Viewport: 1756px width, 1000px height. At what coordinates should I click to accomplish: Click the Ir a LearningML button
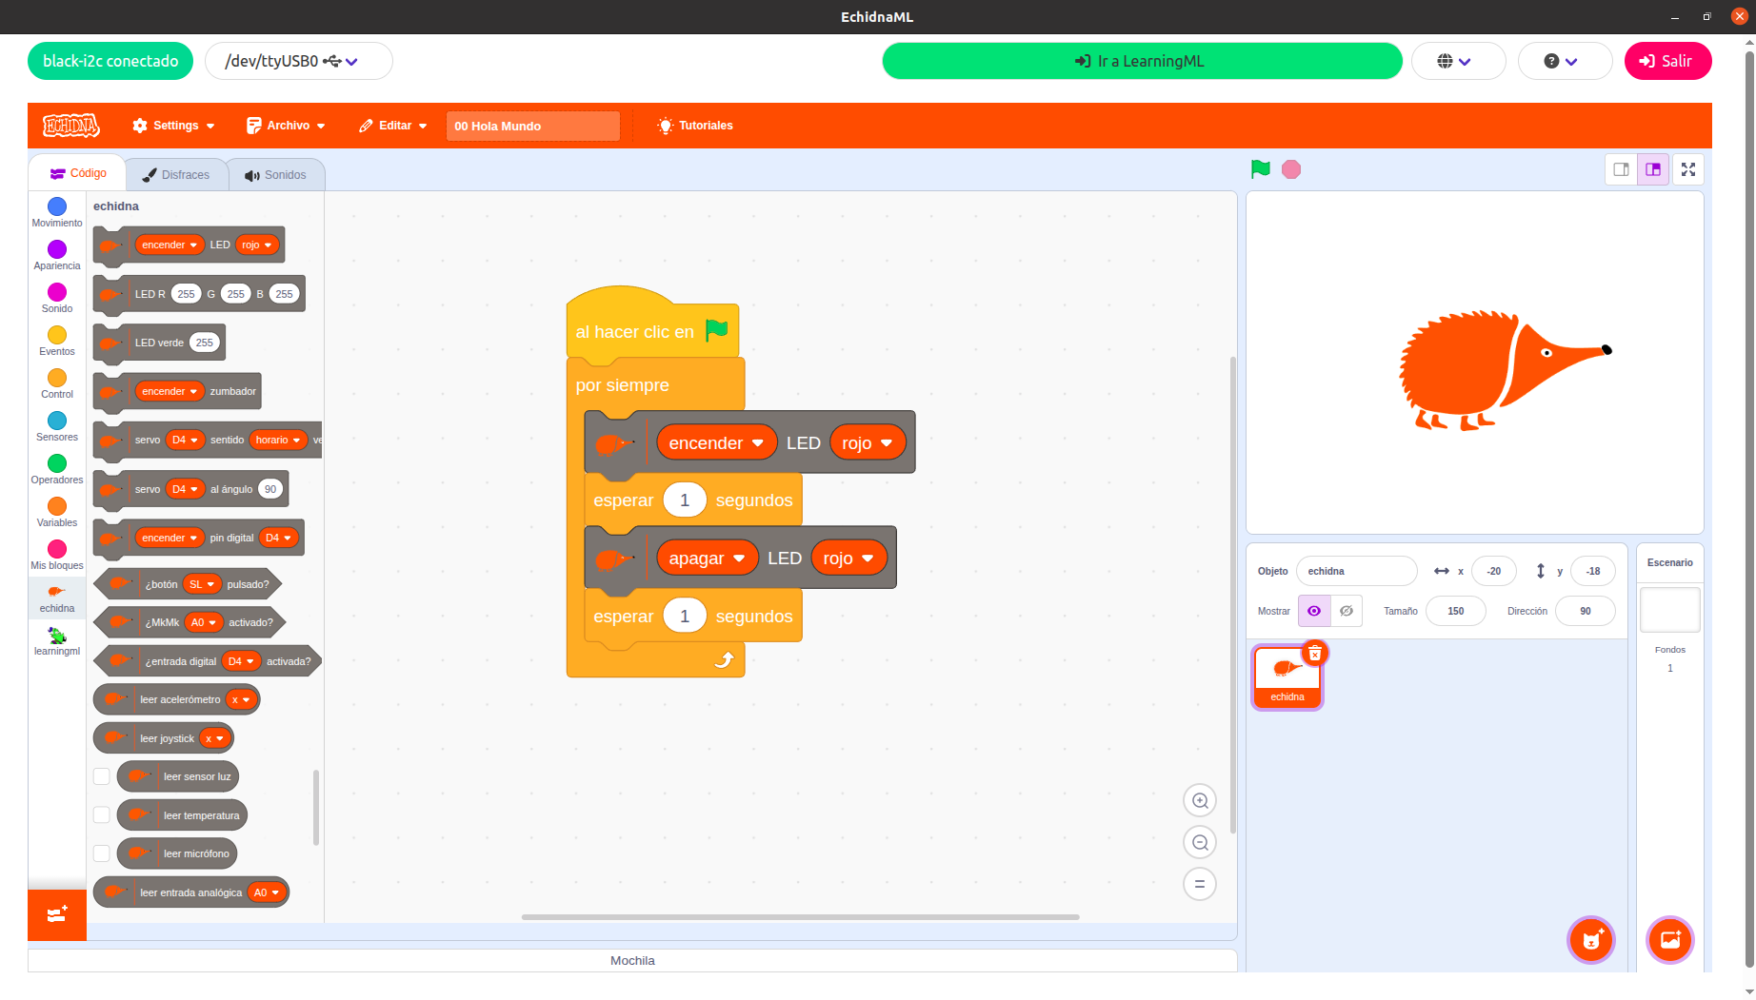(x=1141, y=60)
